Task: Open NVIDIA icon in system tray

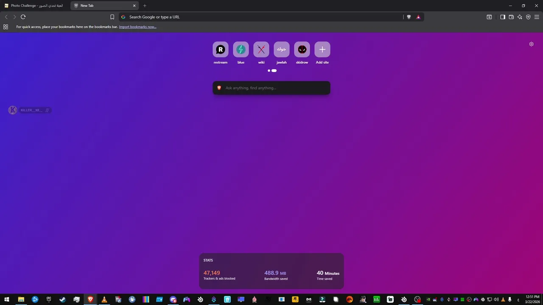Action: click(428, 299)
